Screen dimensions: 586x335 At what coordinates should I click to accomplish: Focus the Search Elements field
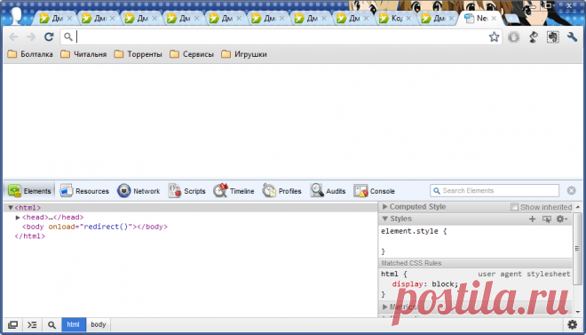pos(495,191)
